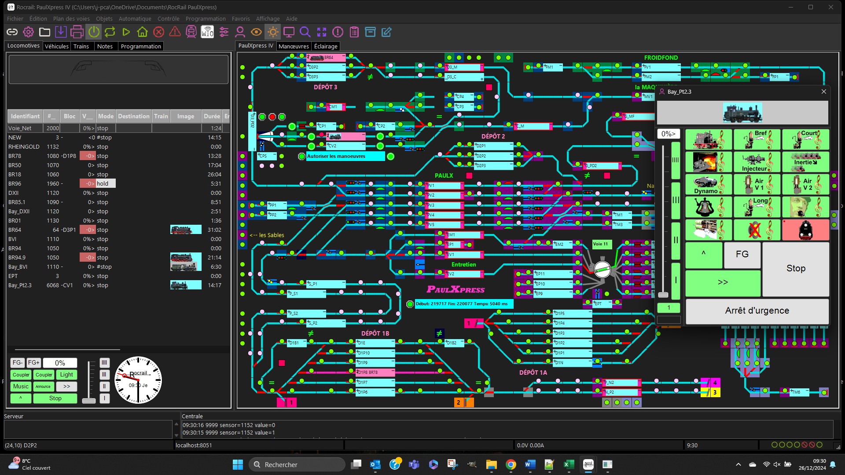This screenshot has height=475, width=845.
Task: Click the purple monitor icon in toolbar
Action: tap(289, 32)
